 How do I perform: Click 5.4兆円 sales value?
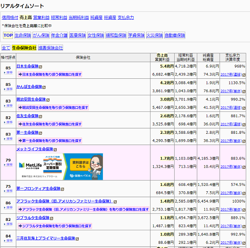coord(167,66)
